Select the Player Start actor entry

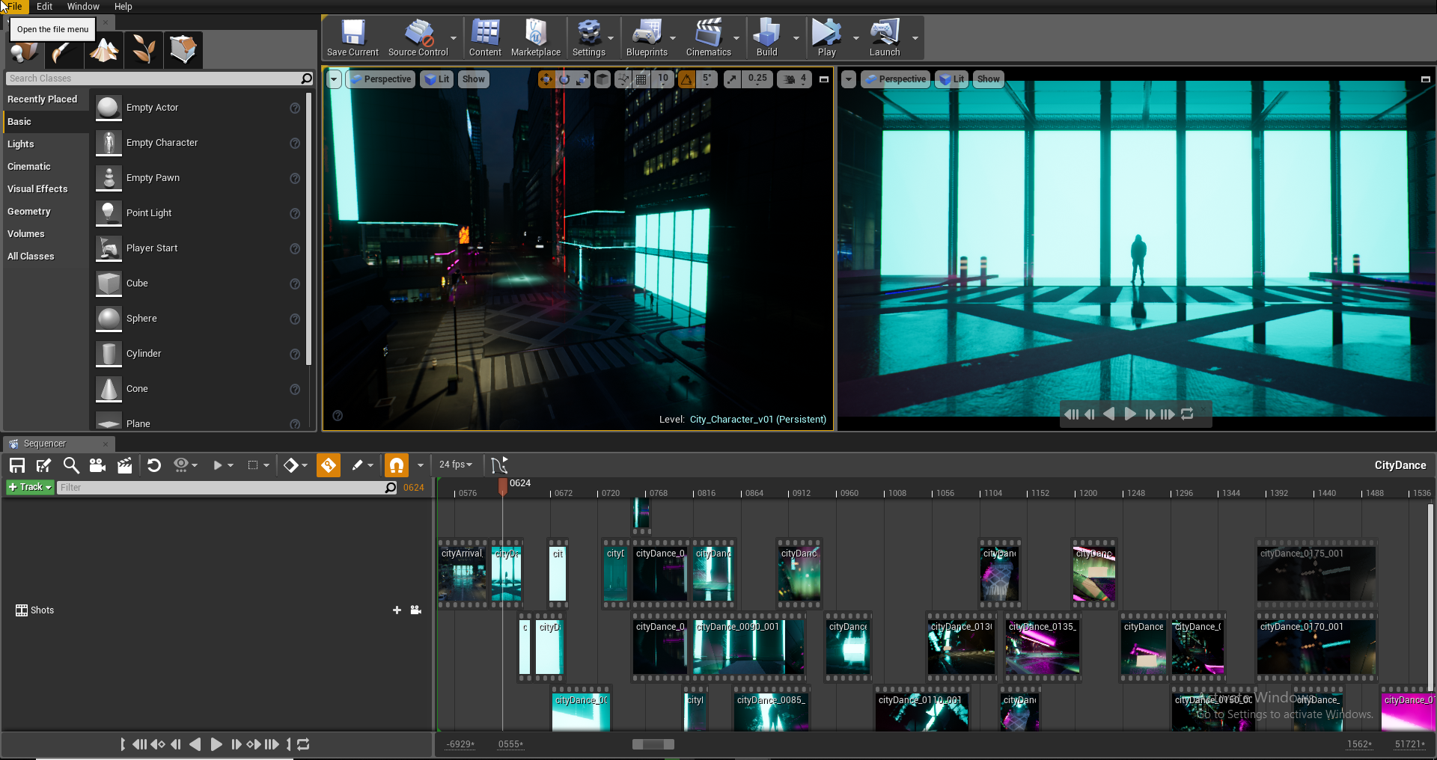(200, 248)
